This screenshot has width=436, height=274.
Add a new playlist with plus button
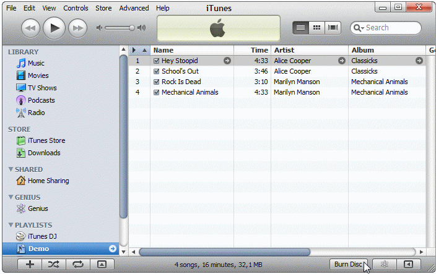tap(30, 264)
